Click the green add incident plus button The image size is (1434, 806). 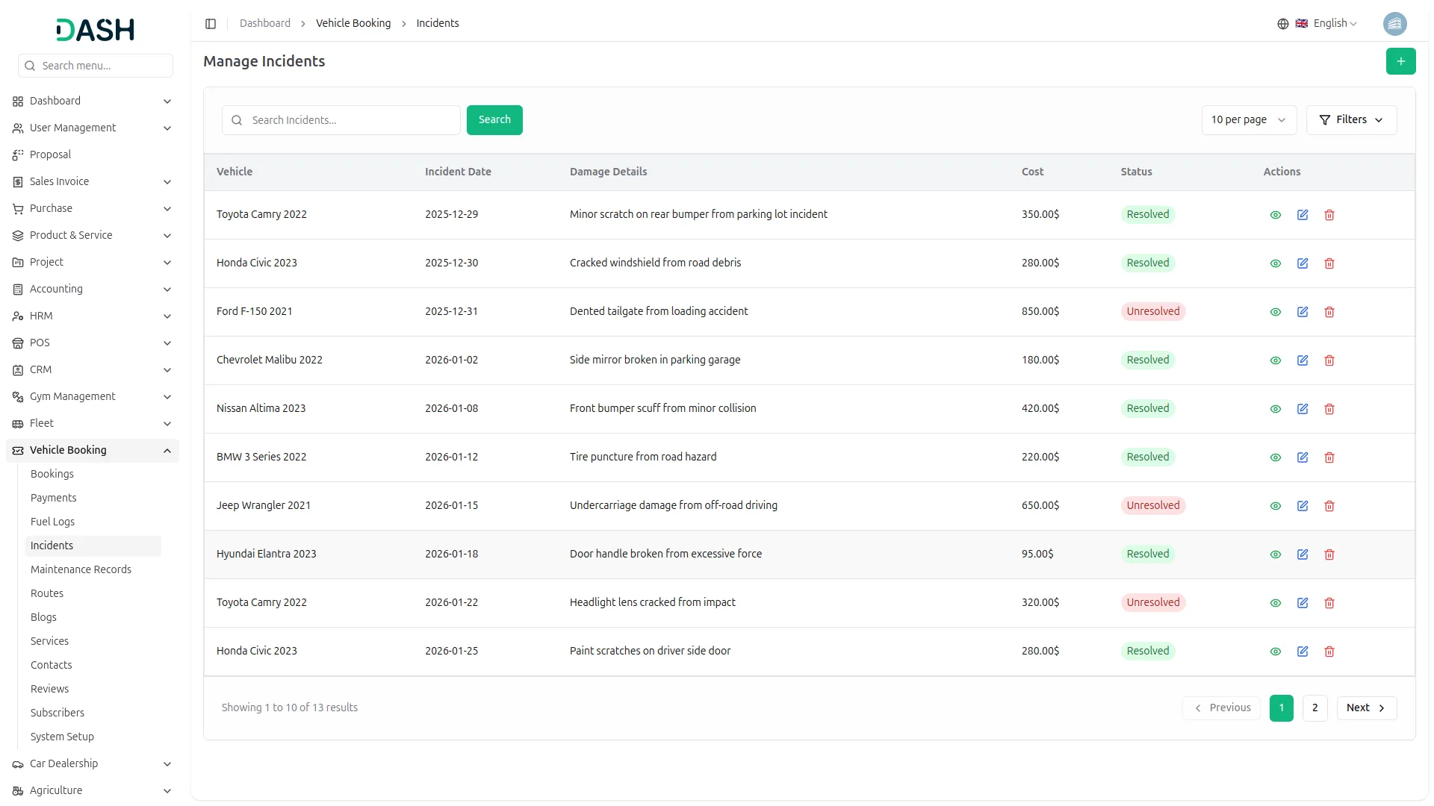(x=1400, y=61)
